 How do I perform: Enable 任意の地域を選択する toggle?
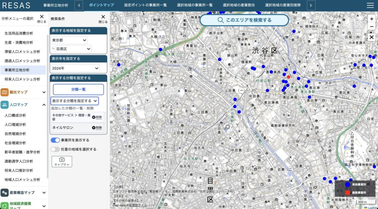(55, 149)
